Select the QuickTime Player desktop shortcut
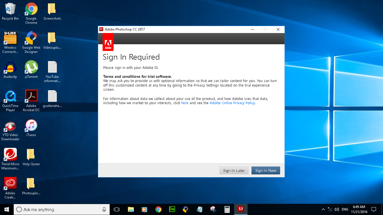Viewport: 383px width, 215px height. (x=10, y=101)
